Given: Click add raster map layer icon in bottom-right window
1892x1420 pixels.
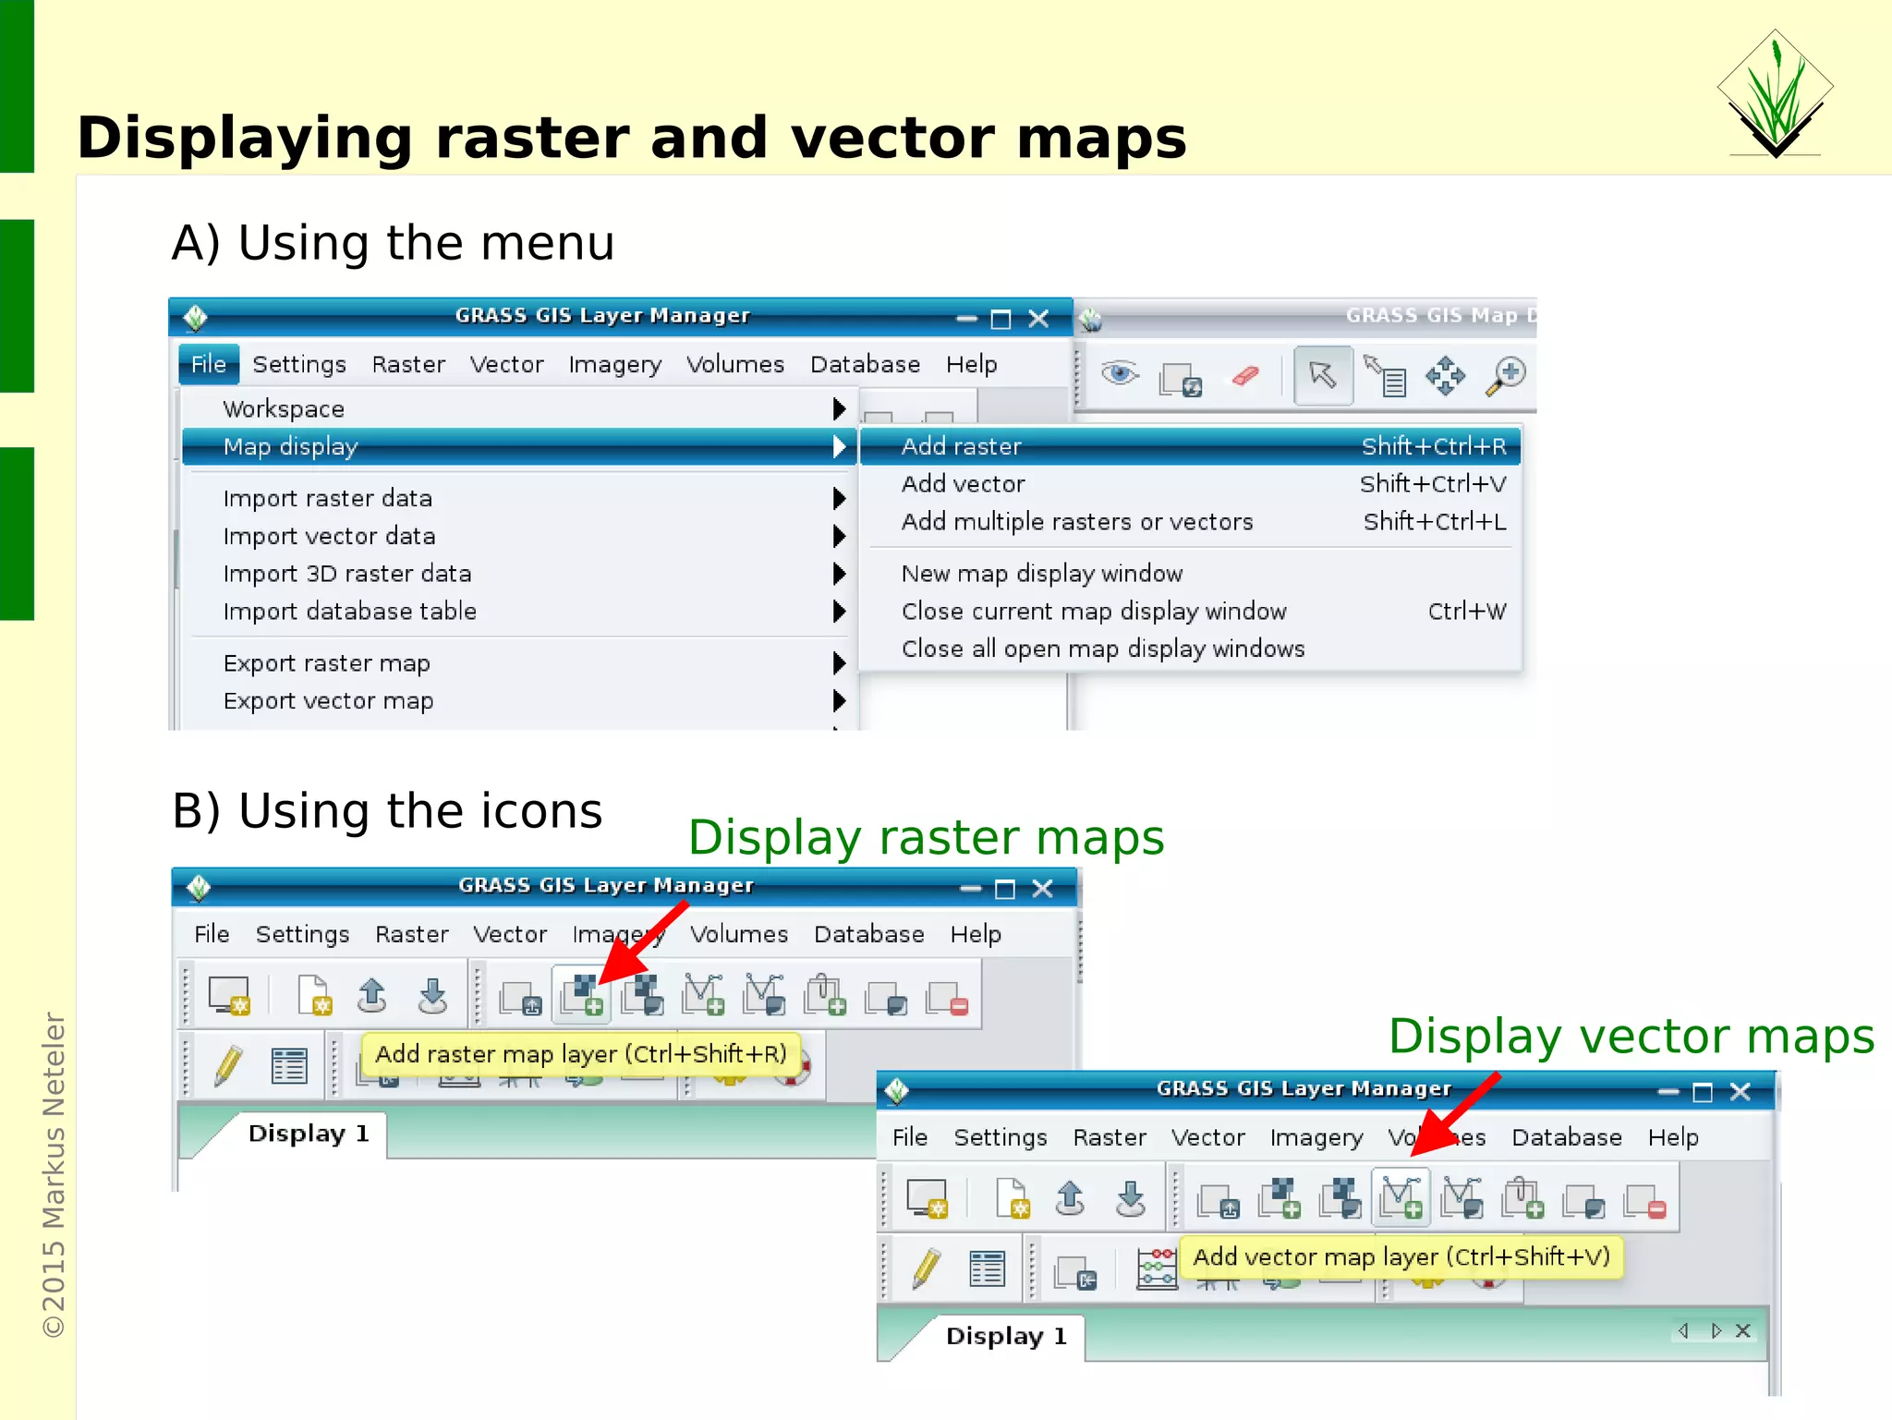Looking at the screenshot, I should coord(1280,1198).
